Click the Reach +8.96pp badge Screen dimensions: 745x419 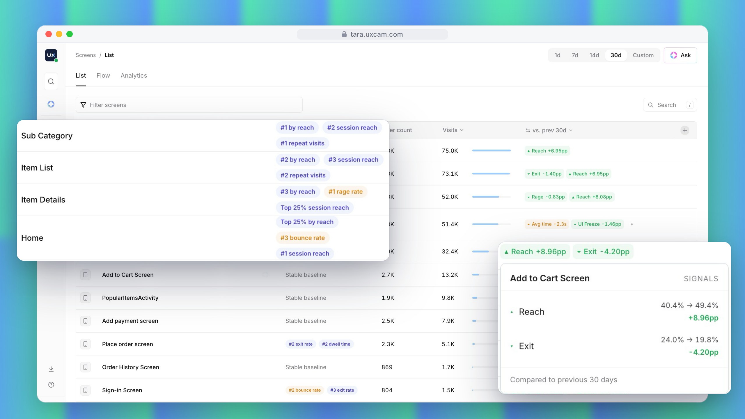click(535, 252)
